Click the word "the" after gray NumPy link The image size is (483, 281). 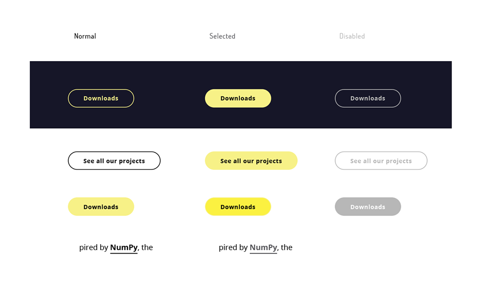[286, 247]
